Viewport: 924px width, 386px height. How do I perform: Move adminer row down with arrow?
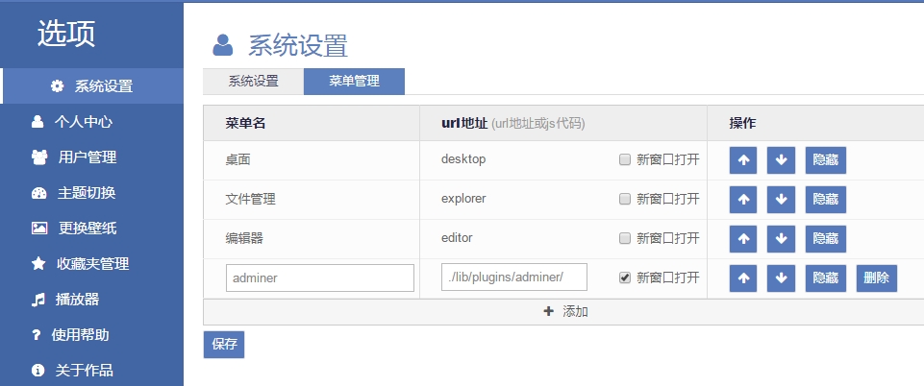[x=781, y=278]
